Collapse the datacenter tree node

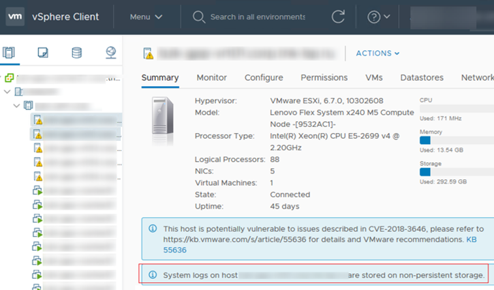coord(7,92)
